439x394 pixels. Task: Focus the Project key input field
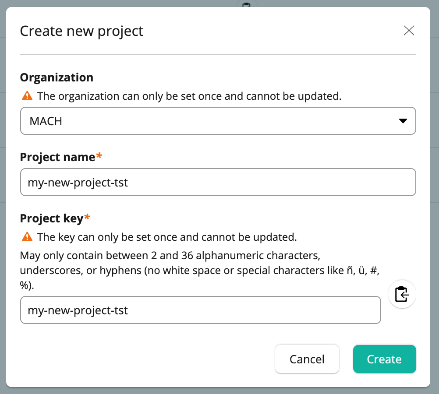pyautogui.click(x=201, y=310)
